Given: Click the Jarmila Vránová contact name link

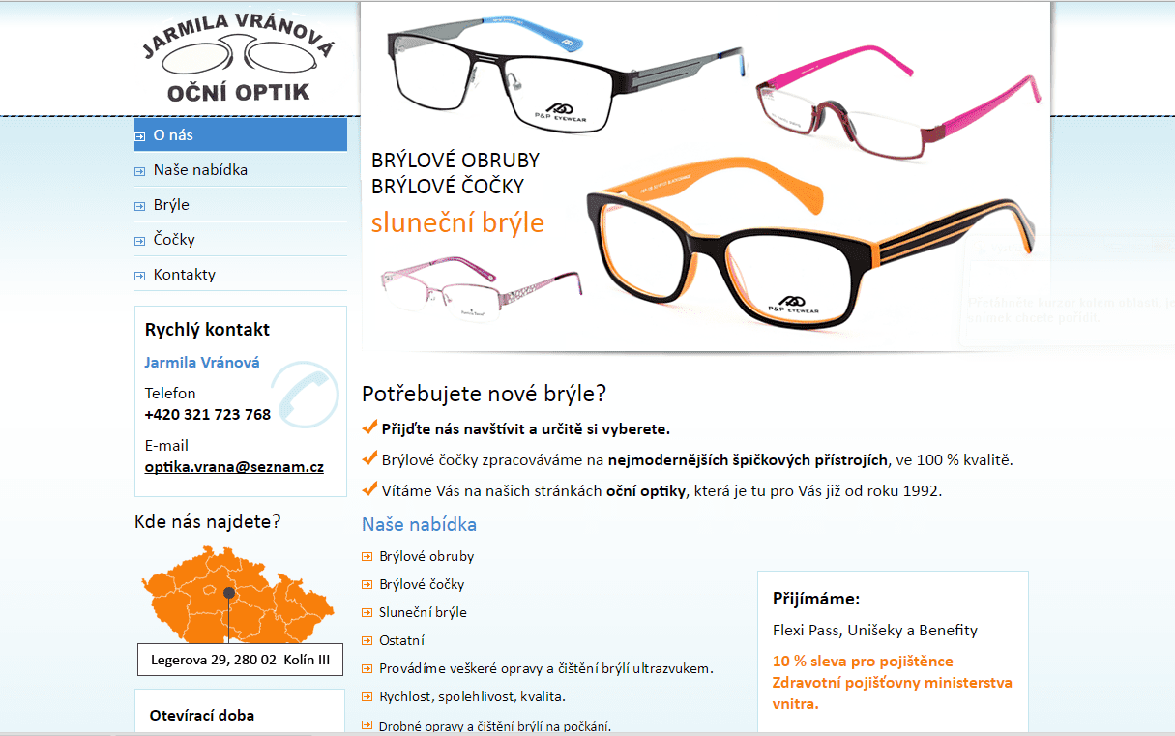Looking at the screenshot, I should click(202, 363).
